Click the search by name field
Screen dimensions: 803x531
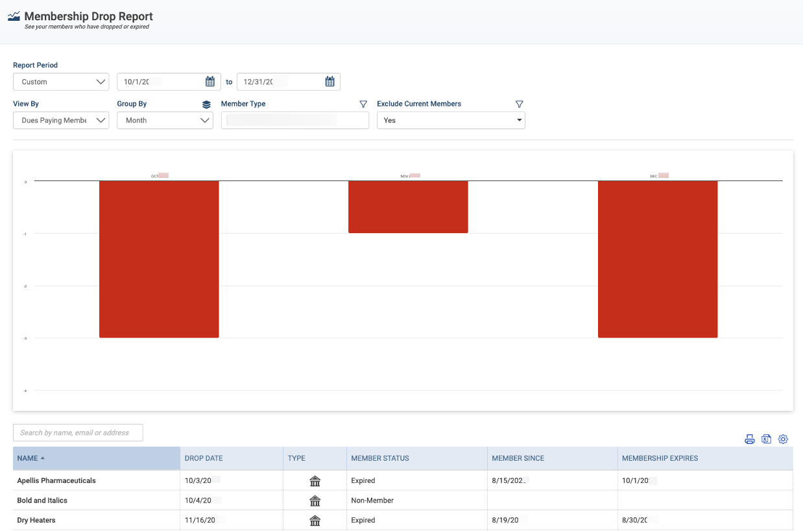click(78, 433)
